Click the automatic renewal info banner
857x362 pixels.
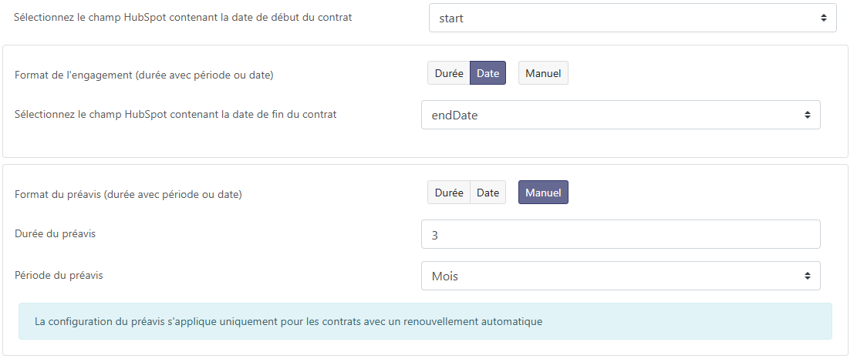click(425, 321)
